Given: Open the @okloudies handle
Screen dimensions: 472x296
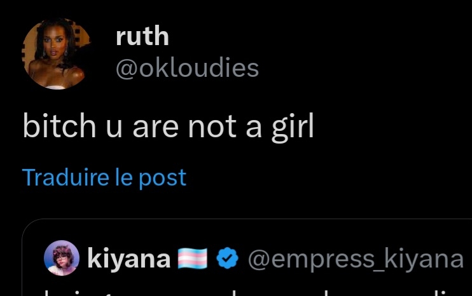Looking at the screenshot, I should [187, 67].
